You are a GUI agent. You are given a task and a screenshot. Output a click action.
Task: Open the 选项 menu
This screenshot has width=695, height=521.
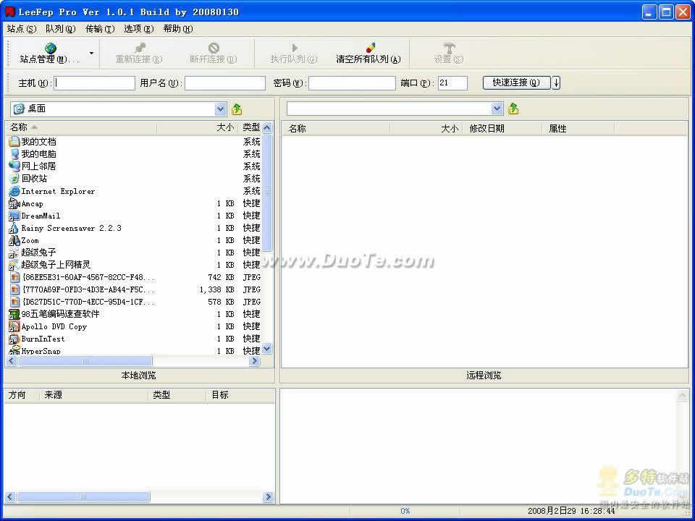coord(139,29)
